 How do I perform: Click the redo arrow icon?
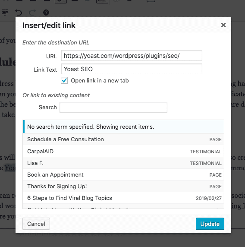(x=32, y=13)
